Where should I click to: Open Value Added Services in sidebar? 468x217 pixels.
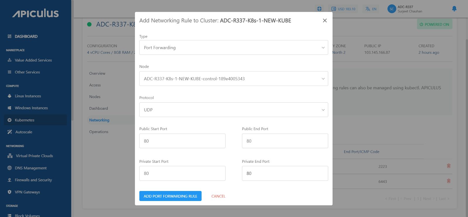click(x=33, y=60)
